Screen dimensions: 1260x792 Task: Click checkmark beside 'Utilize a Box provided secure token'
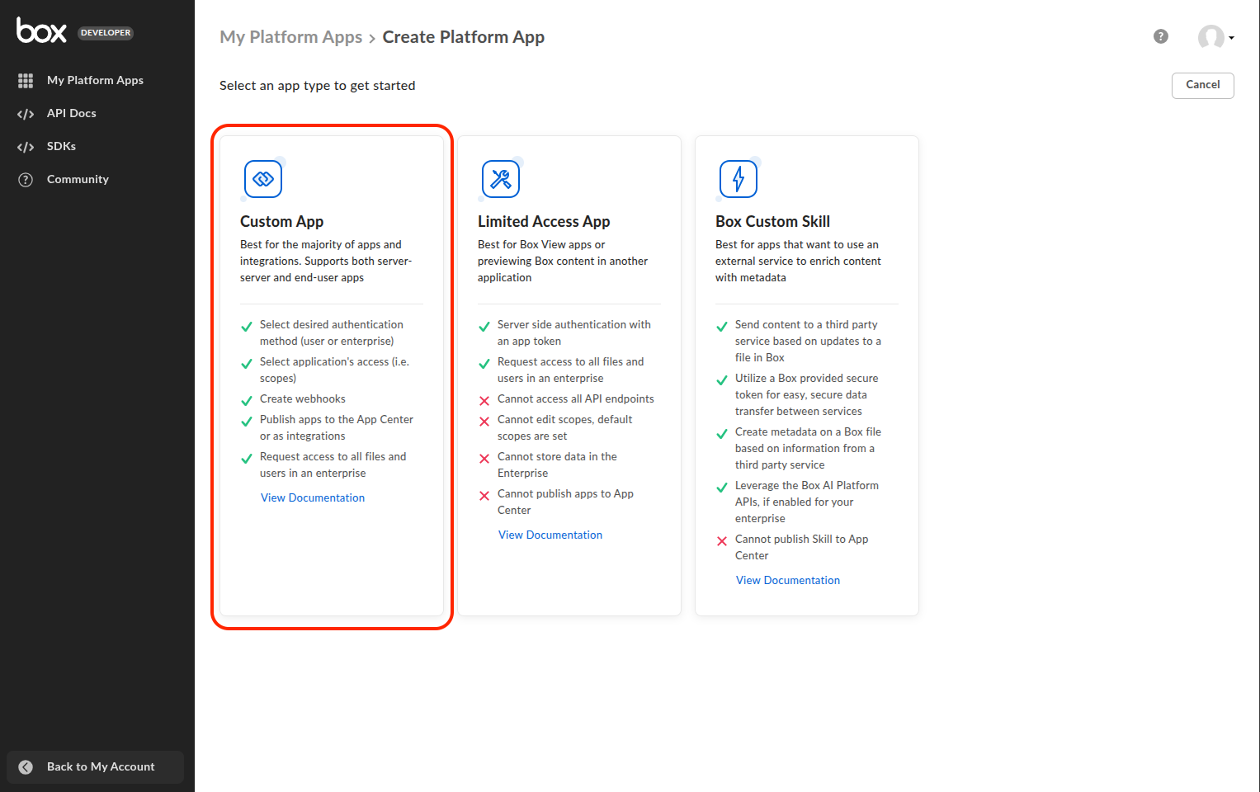point(722,380)
